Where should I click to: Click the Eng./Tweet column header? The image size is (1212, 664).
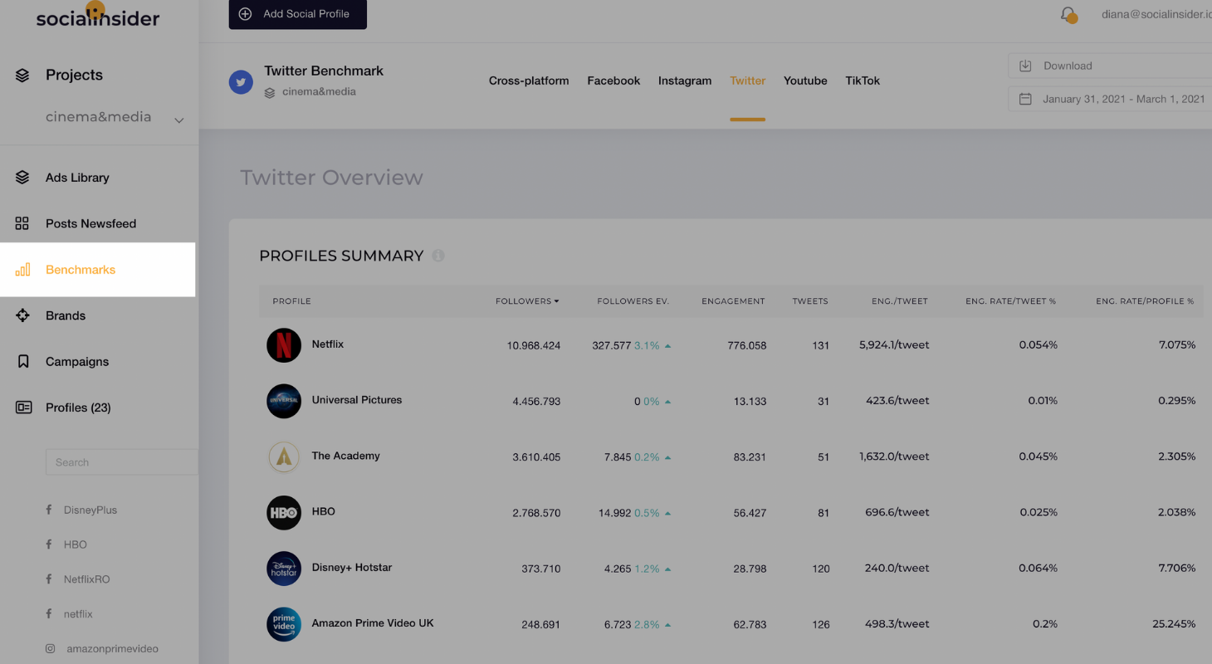click(x=899, y=301)
